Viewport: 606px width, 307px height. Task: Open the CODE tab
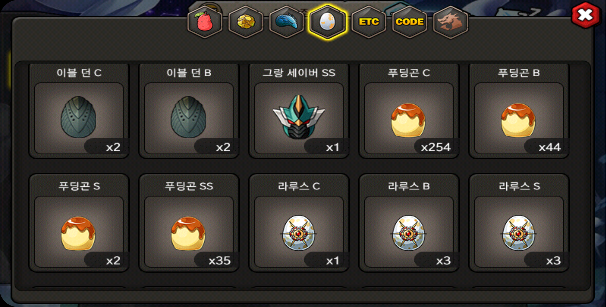(x=410, y=22)
